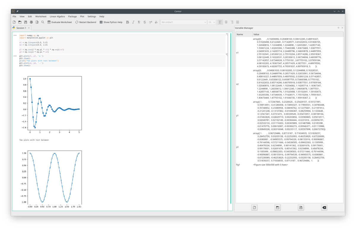Toggle italic text formatting

[x=133, y=22]
